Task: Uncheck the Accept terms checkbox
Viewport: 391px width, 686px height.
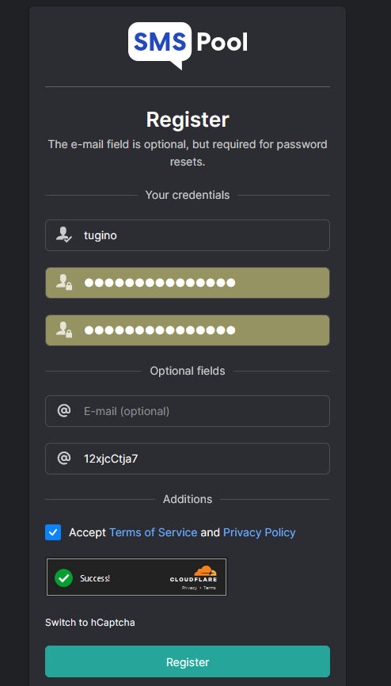Action: [53, 532]
